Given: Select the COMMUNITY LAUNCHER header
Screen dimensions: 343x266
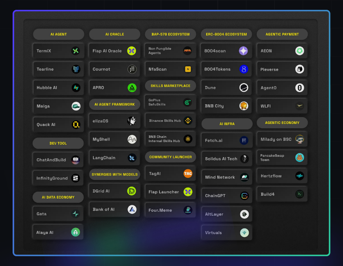Looking at the screenshot, I should tap(170, 157).
